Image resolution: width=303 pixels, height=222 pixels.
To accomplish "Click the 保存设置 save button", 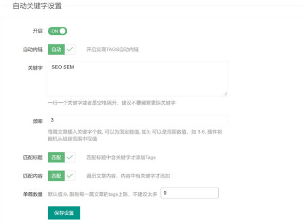I will point(64,213).
